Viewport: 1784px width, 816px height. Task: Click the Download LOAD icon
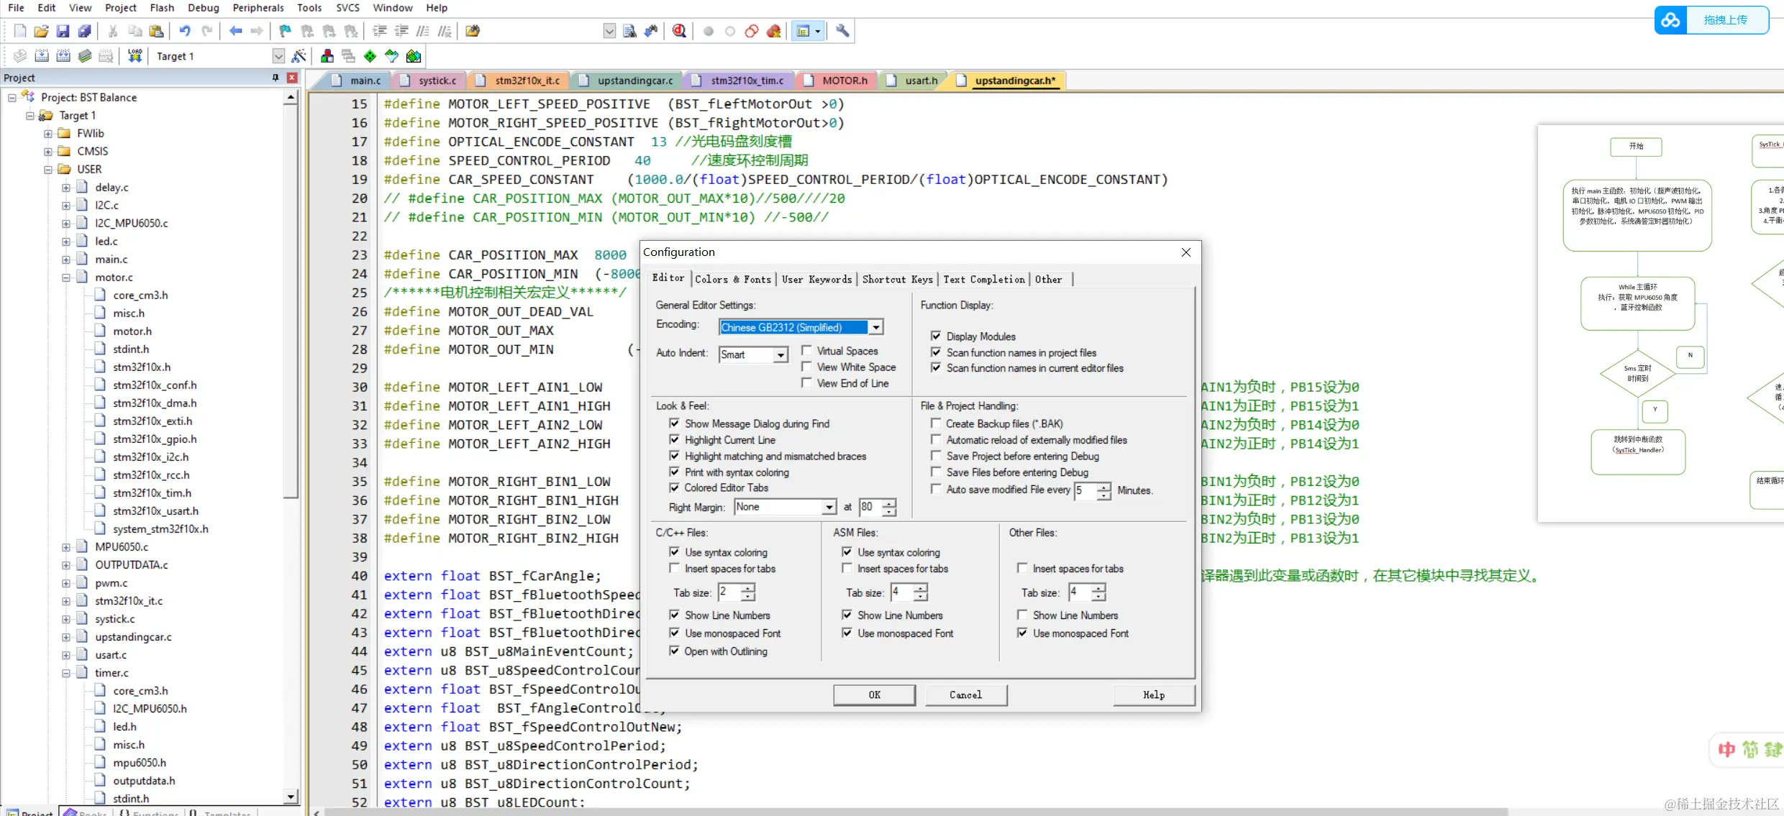click(135, 56)
